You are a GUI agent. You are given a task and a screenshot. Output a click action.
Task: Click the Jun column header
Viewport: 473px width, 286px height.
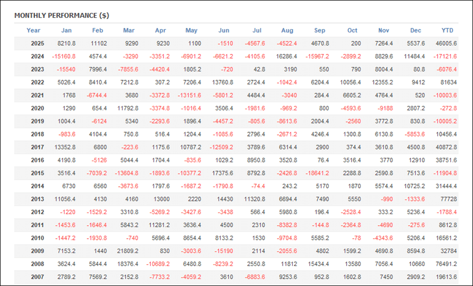(x=223, y=30)
